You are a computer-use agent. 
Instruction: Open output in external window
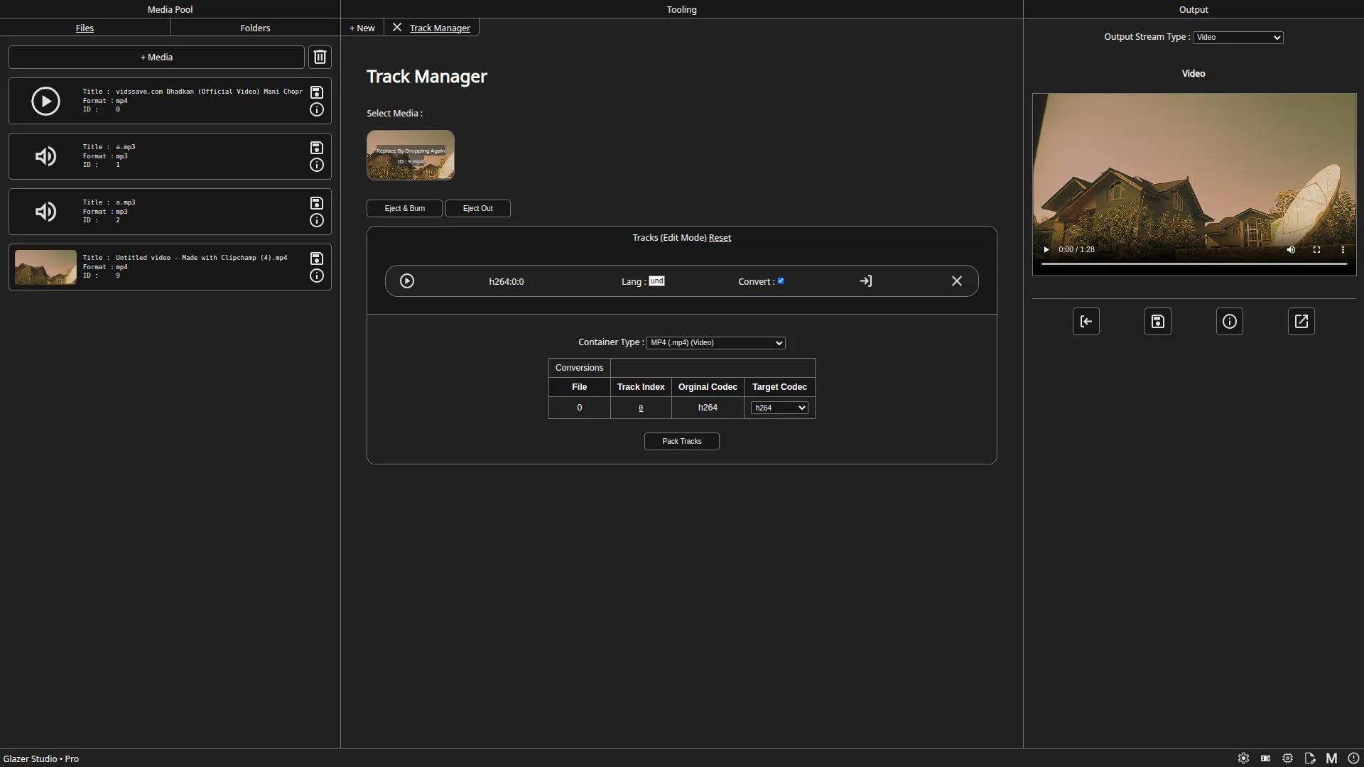(1301, 322)
